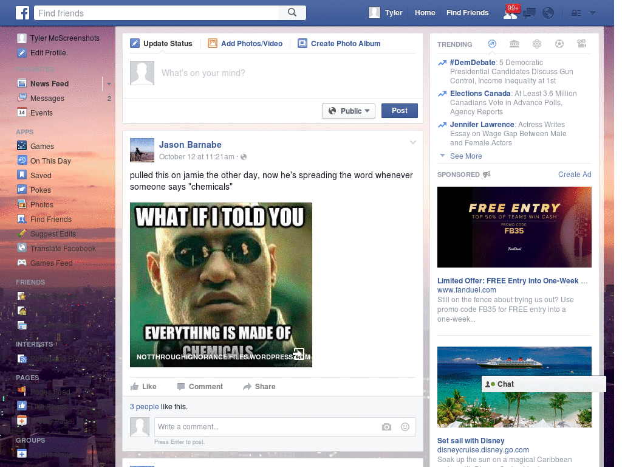Click Jason Barnabe's profile thumbnail
Screen dimensions: 622x467
[x=142, y=150]
